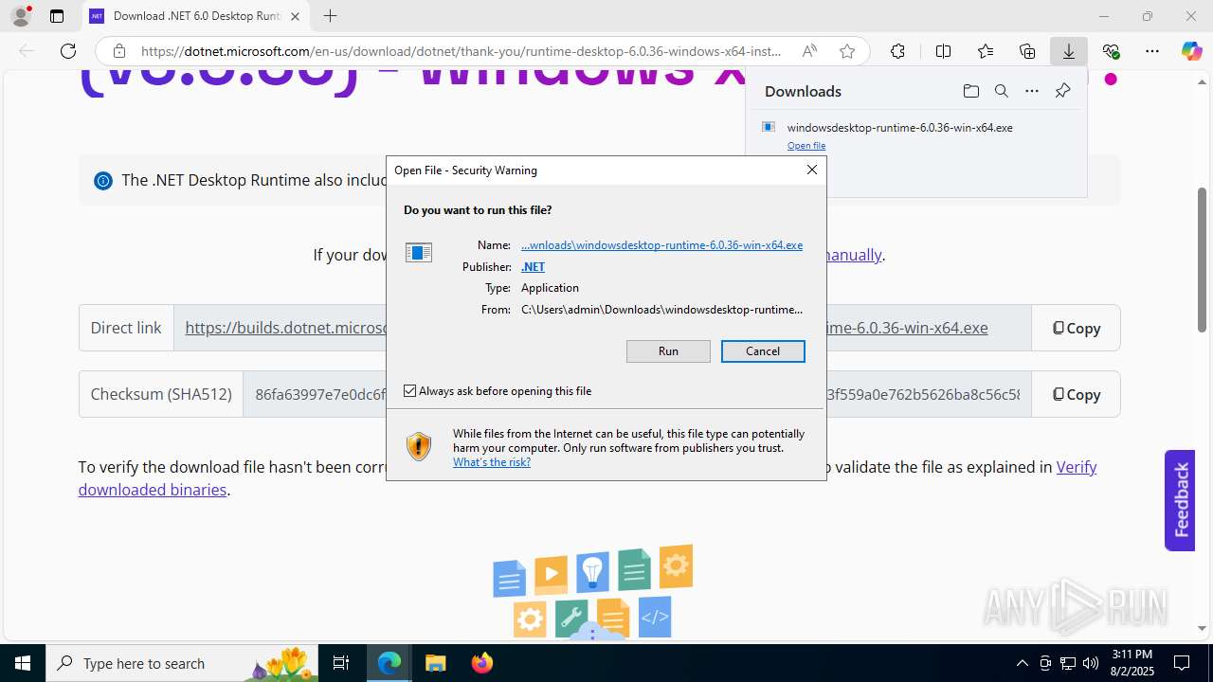The image size is (1213, 682).
Task: Open the .NET publisher link
Action: coord(533,267)
